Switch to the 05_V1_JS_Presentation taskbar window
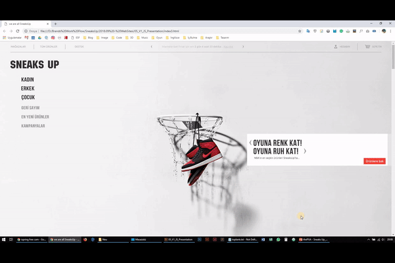Screen dimensions: 395x263 pos(178,239)
